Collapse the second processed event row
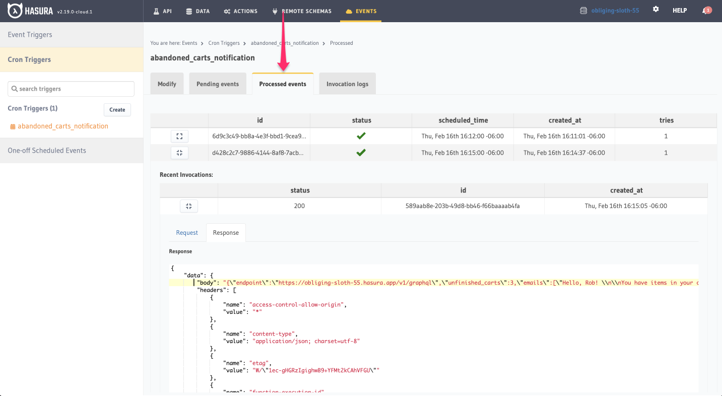The height and width of the screenshot is (396, 722). click(179, 152)
